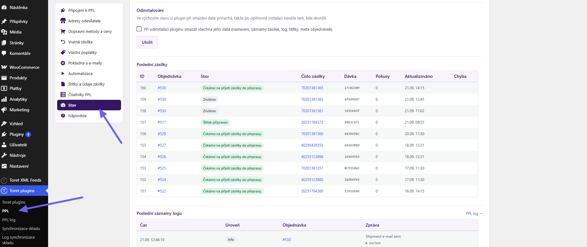Expand the kontext disclosure triangle
The width and height of the screenshot is (587, 247).
tap(367, 243)
